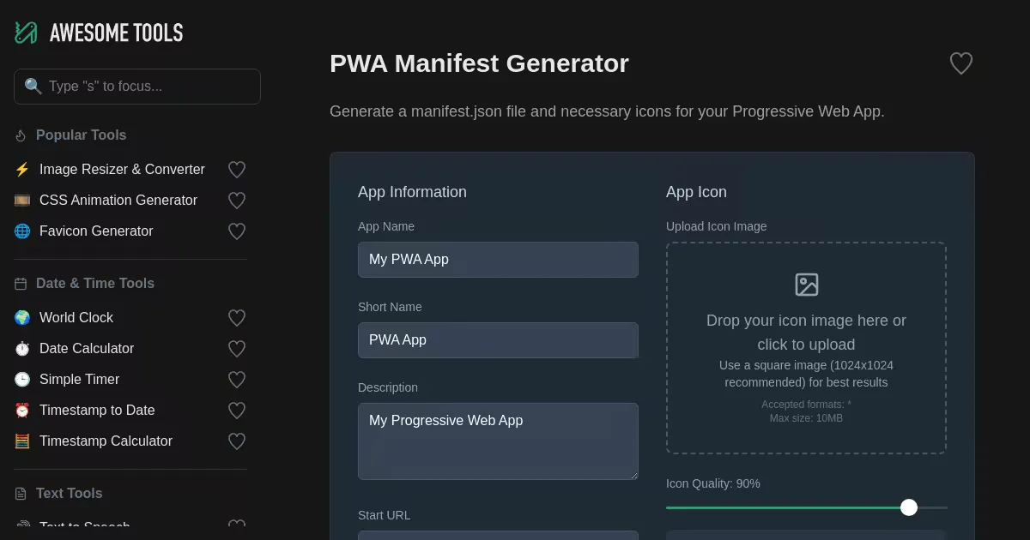
Task: Open the Favicon Generator tool
Action: click(96, 231)
